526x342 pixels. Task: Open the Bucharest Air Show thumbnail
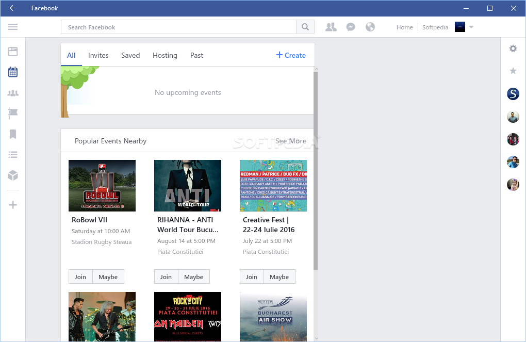point(273,317)
